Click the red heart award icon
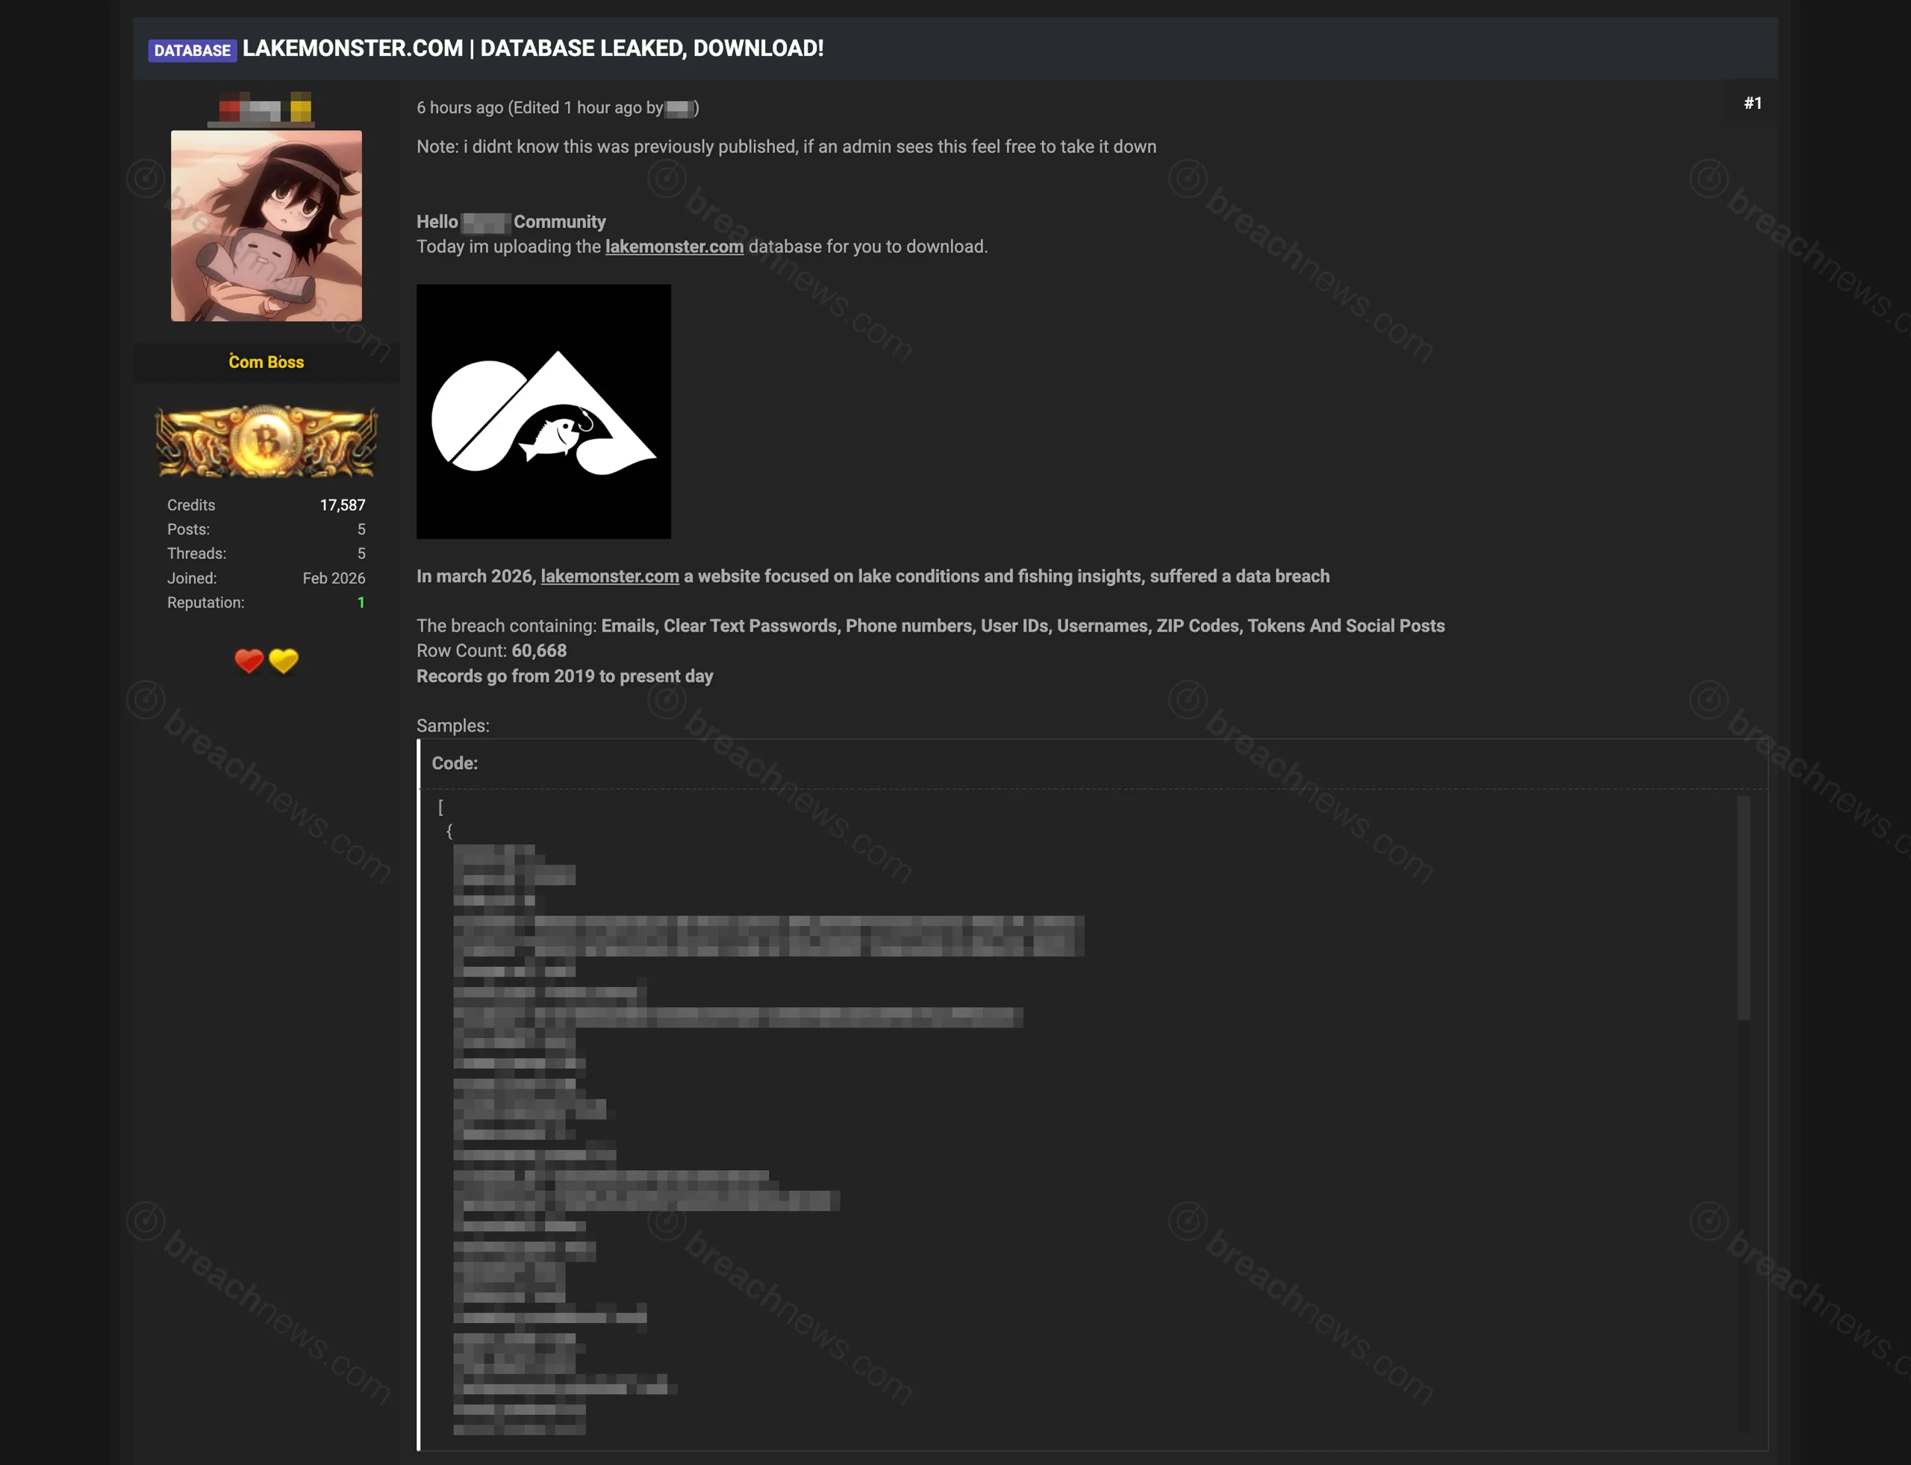Screen dimensions: 1911x1465 click(249, 661)
